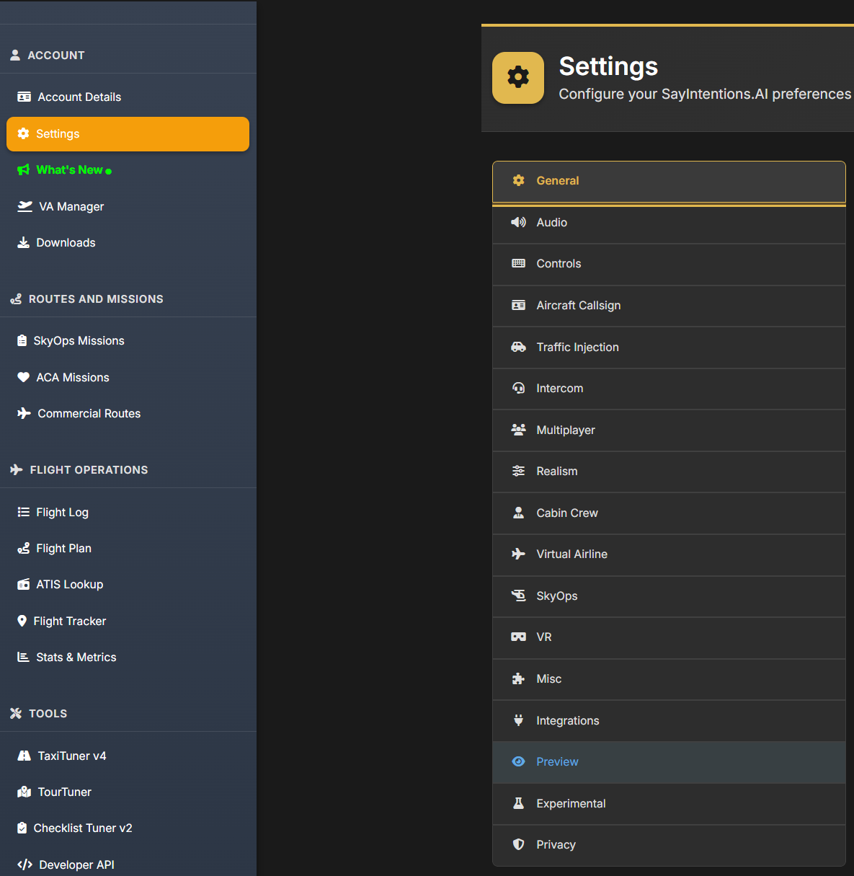The height and width of the screenshot is (876, 854).
Task: Click the Flight Tracker map pin icon
Action: (x=22, y=621)
